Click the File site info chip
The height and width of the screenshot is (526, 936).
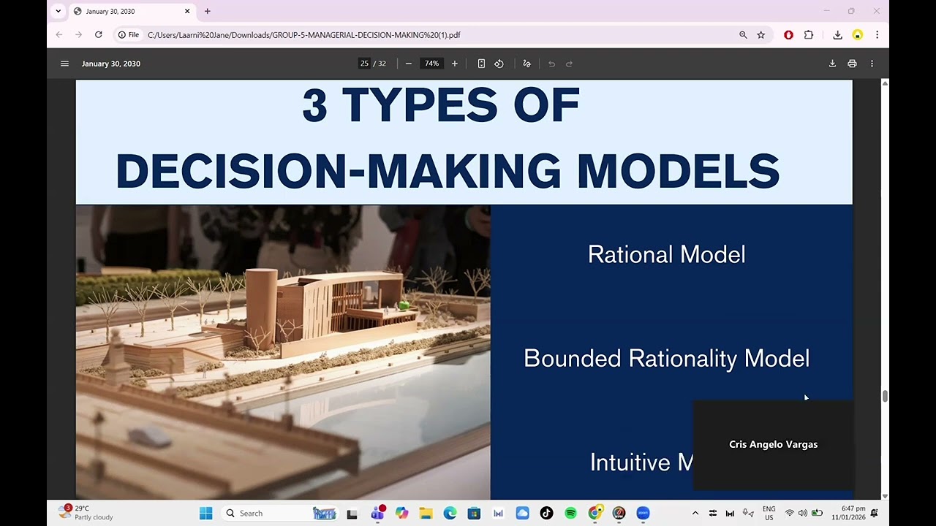(x=129, y=34)
